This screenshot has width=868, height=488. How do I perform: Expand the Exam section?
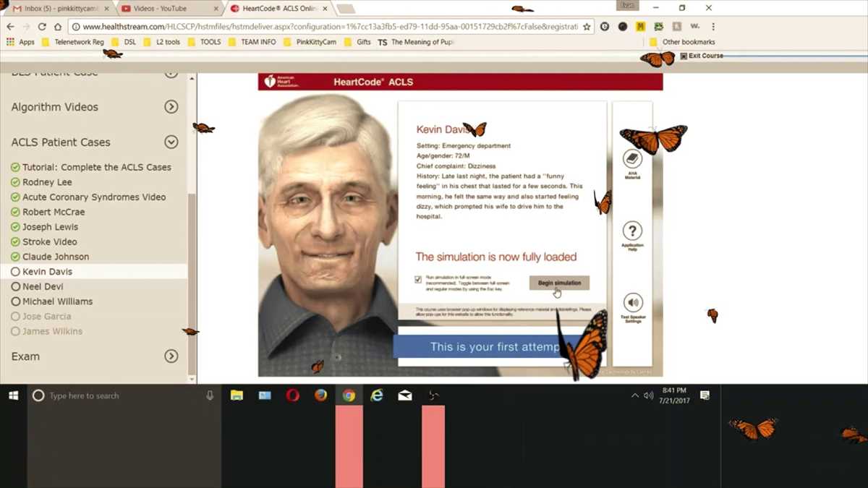[171, 356]
